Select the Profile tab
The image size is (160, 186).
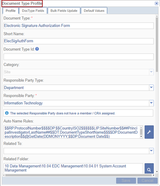10,11
